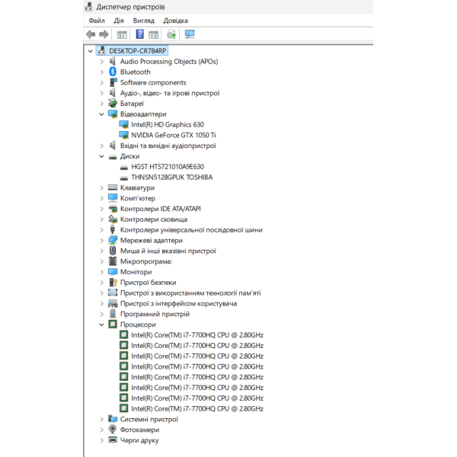Click the Мережеві адаптери network icon
This screenshot has height=457, width=457.
click(x=113, y=240)
